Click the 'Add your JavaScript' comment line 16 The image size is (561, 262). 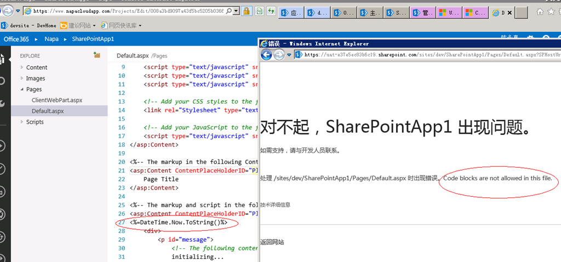click(x=201, y=127)
